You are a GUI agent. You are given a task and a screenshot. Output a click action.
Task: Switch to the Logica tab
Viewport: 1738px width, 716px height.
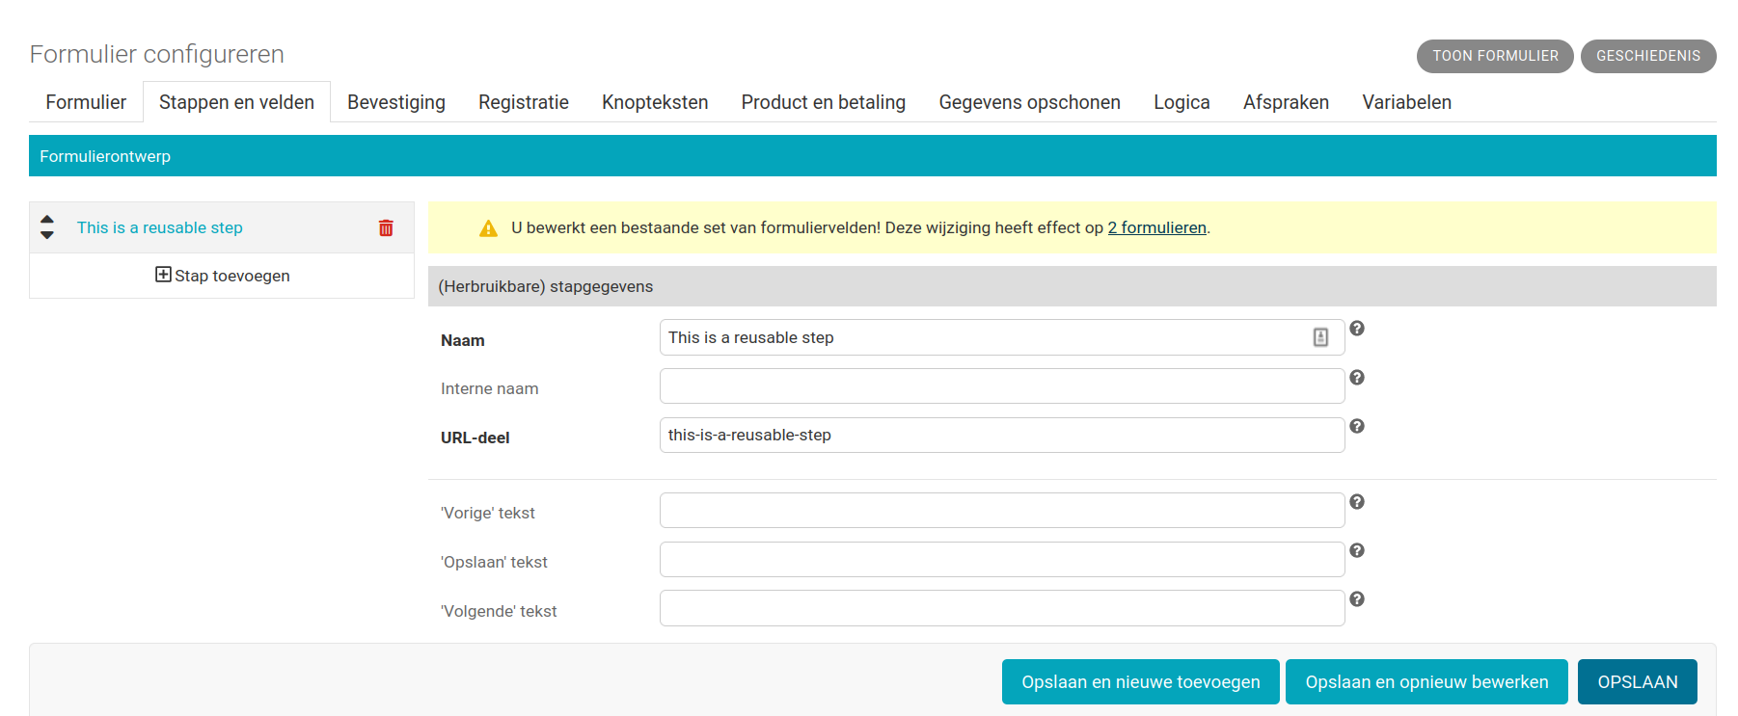point(1181,101)
